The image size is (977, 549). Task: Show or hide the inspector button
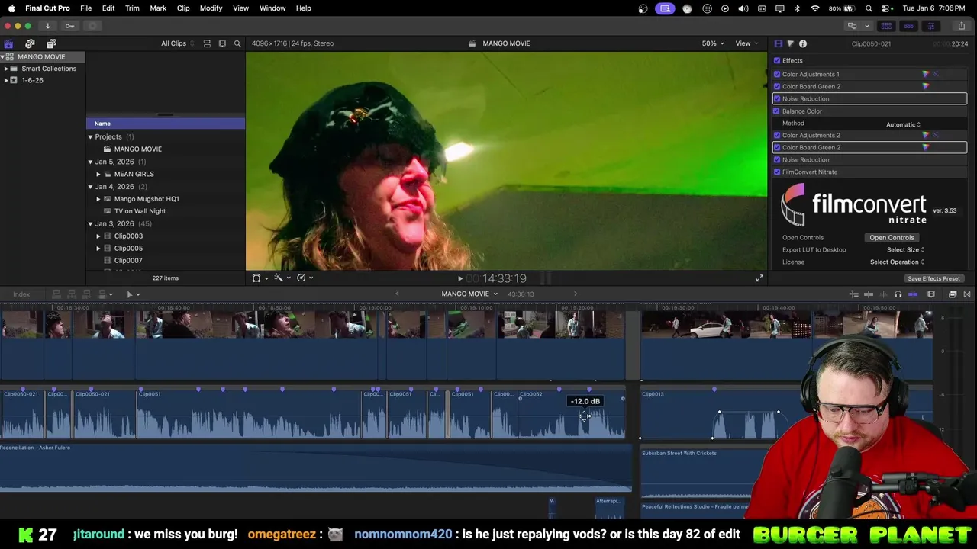click(930, 26)
